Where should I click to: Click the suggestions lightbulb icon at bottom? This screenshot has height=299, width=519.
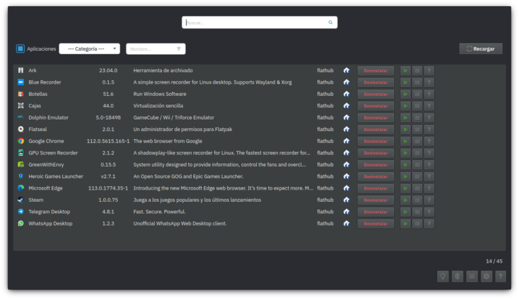(443, 276)
